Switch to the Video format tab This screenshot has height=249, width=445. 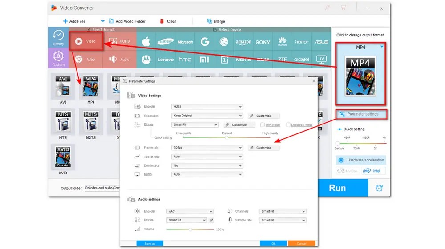coord(86,41)
